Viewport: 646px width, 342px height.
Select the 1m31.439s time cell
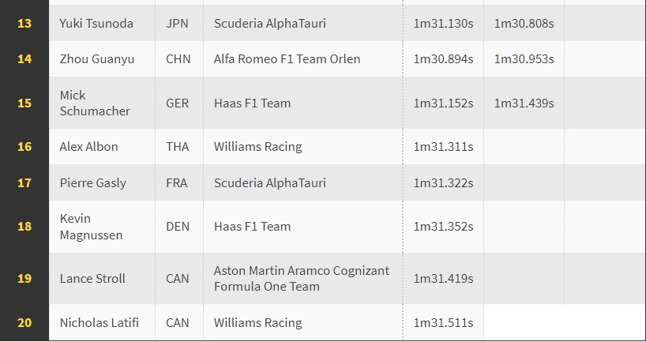click(524, 103)
